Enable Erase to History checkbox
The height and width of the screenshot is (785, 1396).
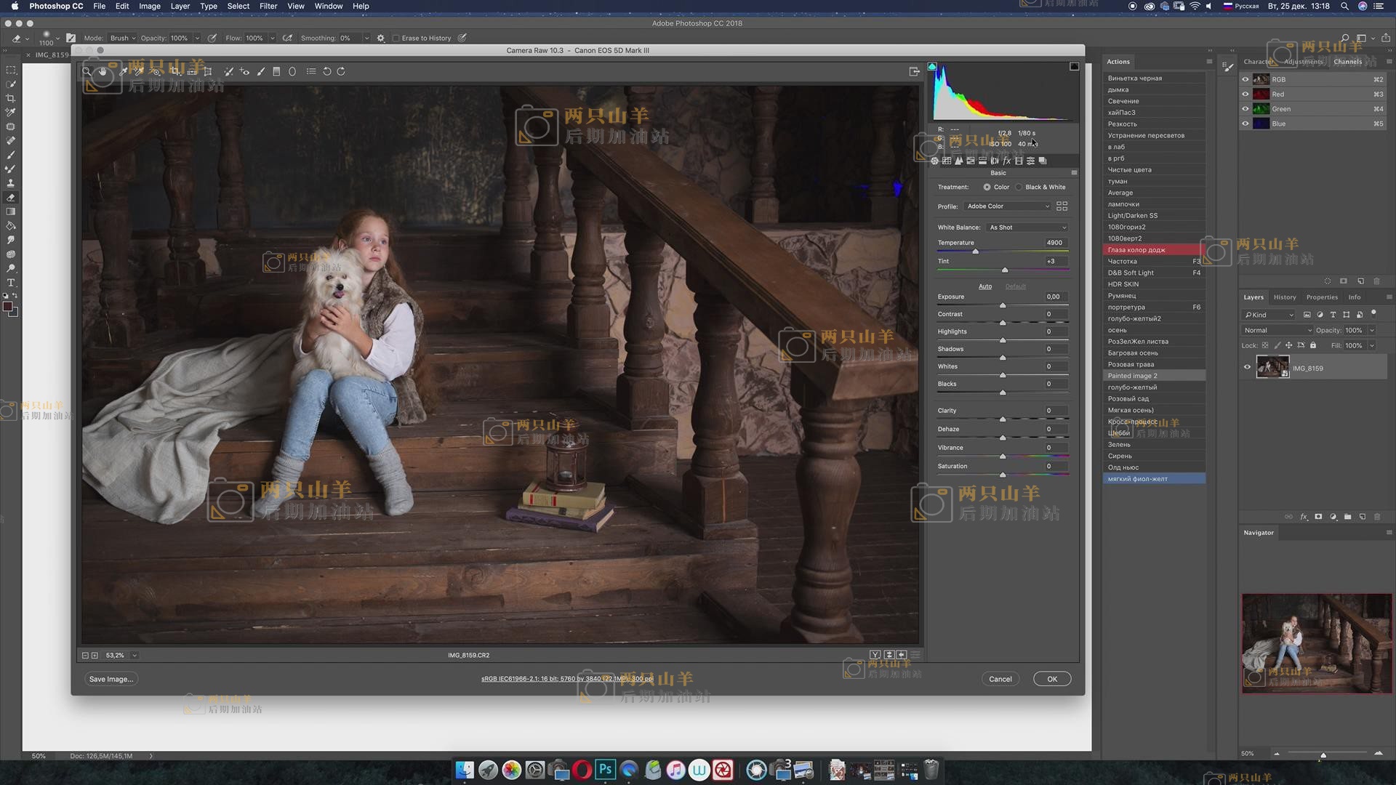coord(396,39)
